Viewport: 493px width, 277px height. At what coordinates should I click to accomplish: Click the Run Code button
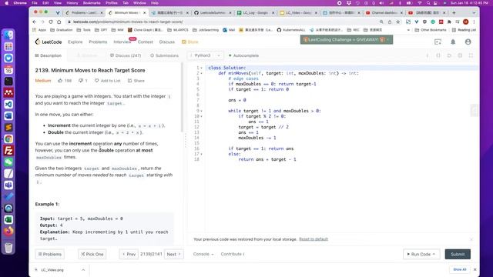[x=421, y=254]
